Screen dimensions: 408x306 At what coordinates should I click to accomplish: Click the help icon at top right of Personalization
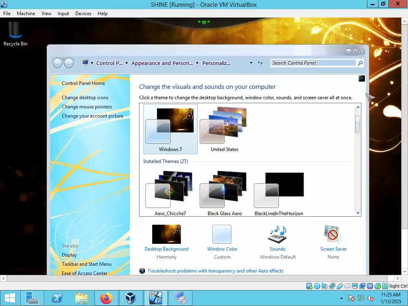pyautogui.click(x=362, y=78)
